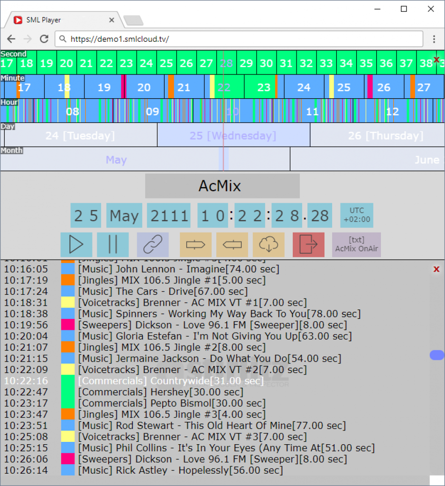
Task: Click the playlist vertical scrollbar thumb
Action: (436, 355)
